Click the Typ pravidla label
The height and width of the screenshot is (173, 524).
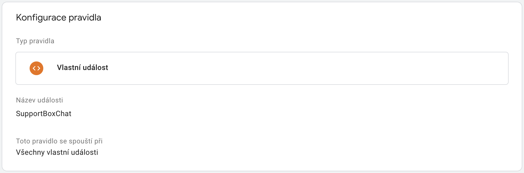coord(35,41)
